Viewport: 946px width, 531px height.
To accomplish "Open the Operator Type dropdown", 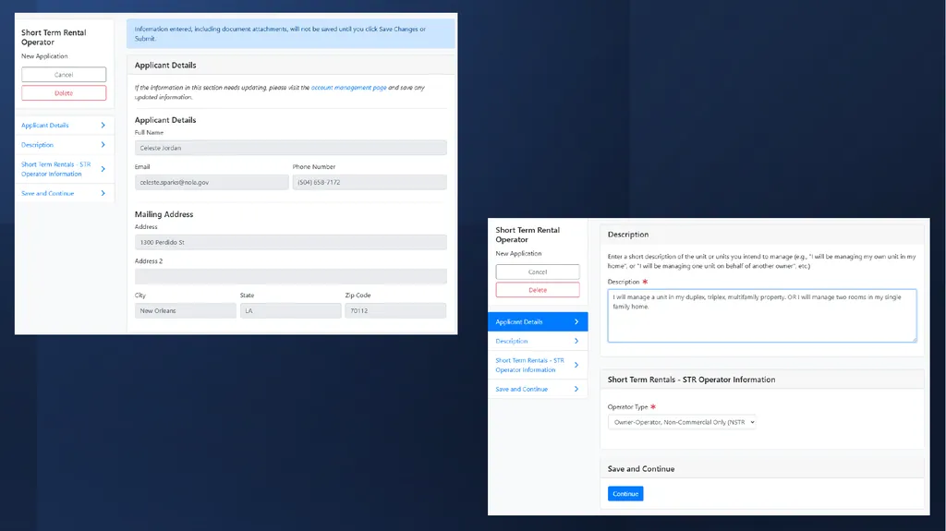I will (682, 422).
